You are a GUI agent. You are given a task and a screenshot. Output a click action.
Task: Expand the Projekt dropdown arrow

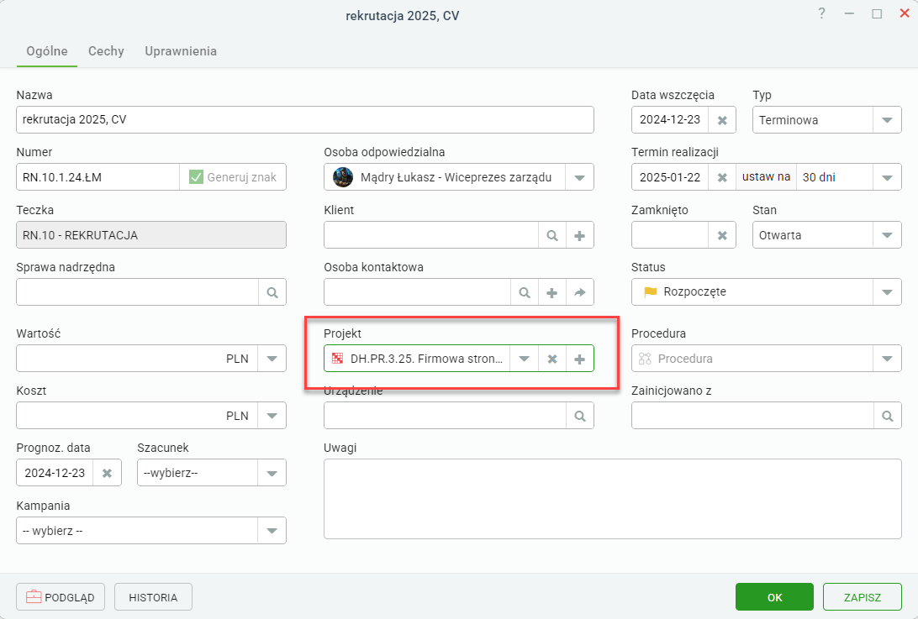pos(524,359)
